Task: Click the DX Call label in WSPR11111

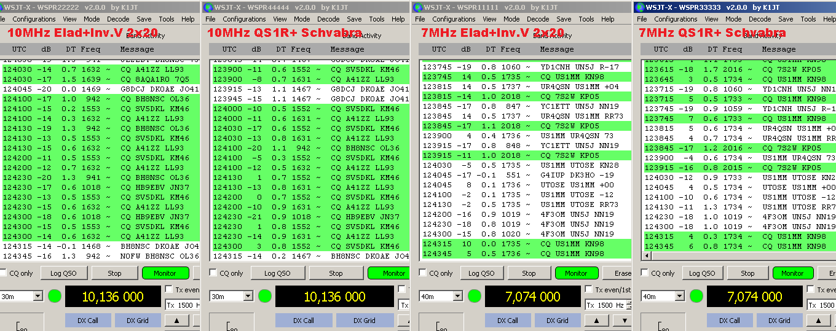Action: (x=508, y=320)
